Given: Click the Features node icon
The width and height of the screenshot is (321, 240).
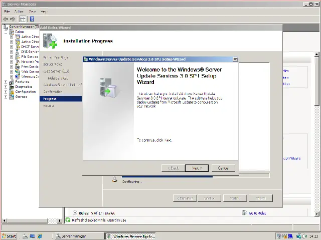Looking at the screenshot, I should pos(12,82).
